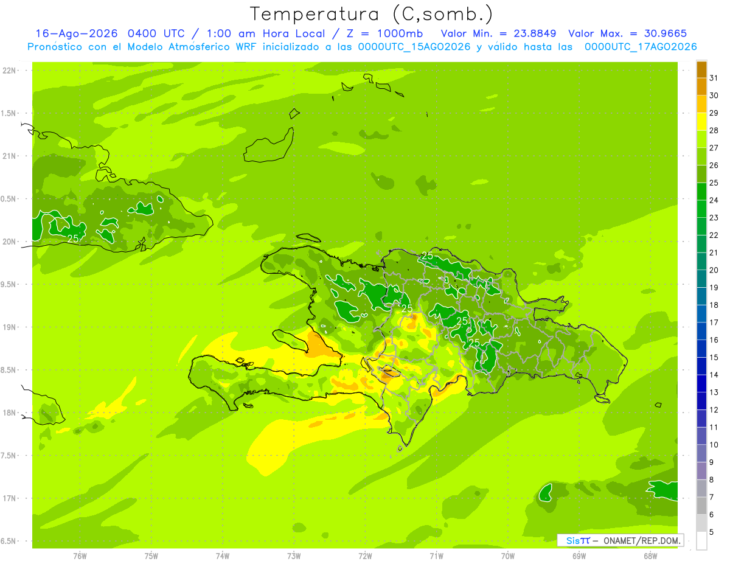Click the '17N' latitude axis label
730x564 pixels.
[x=9, y=498]
